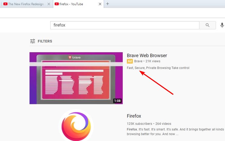
Task: Open the Brave ad video thumbnail
Action: tap(76, 78)
